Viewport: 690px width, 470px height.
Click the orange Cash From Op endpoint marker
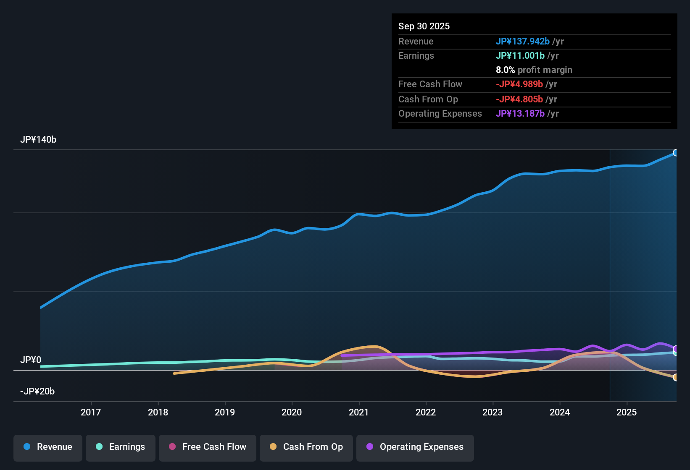point(676,378)
